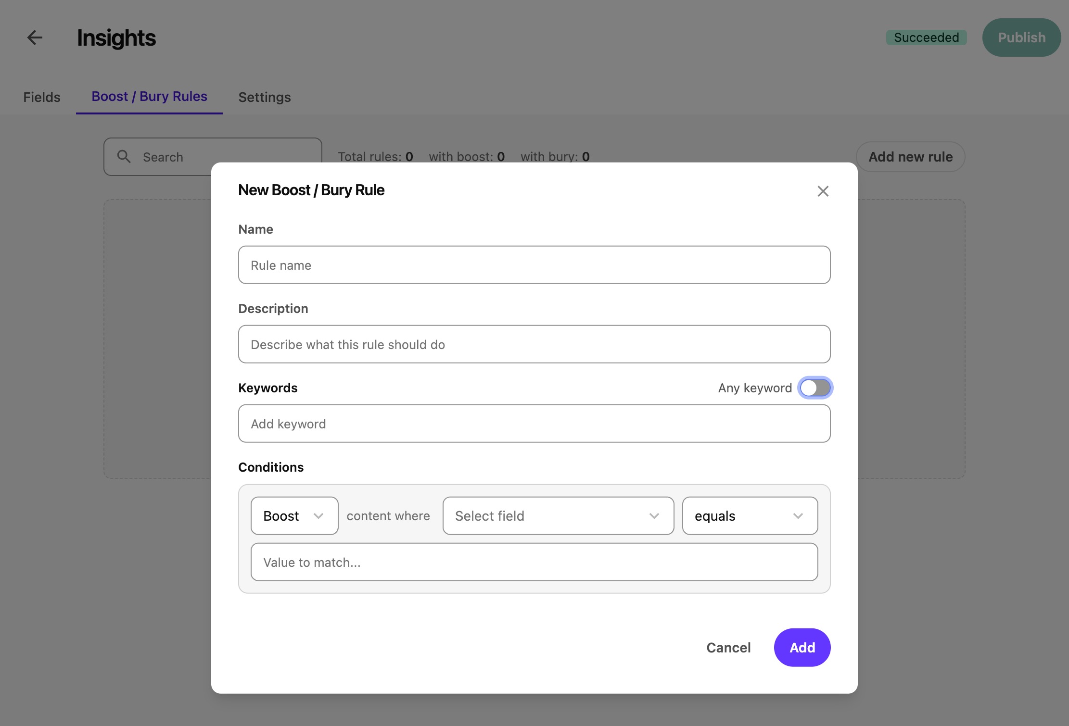Click the rule Description field

534,344
